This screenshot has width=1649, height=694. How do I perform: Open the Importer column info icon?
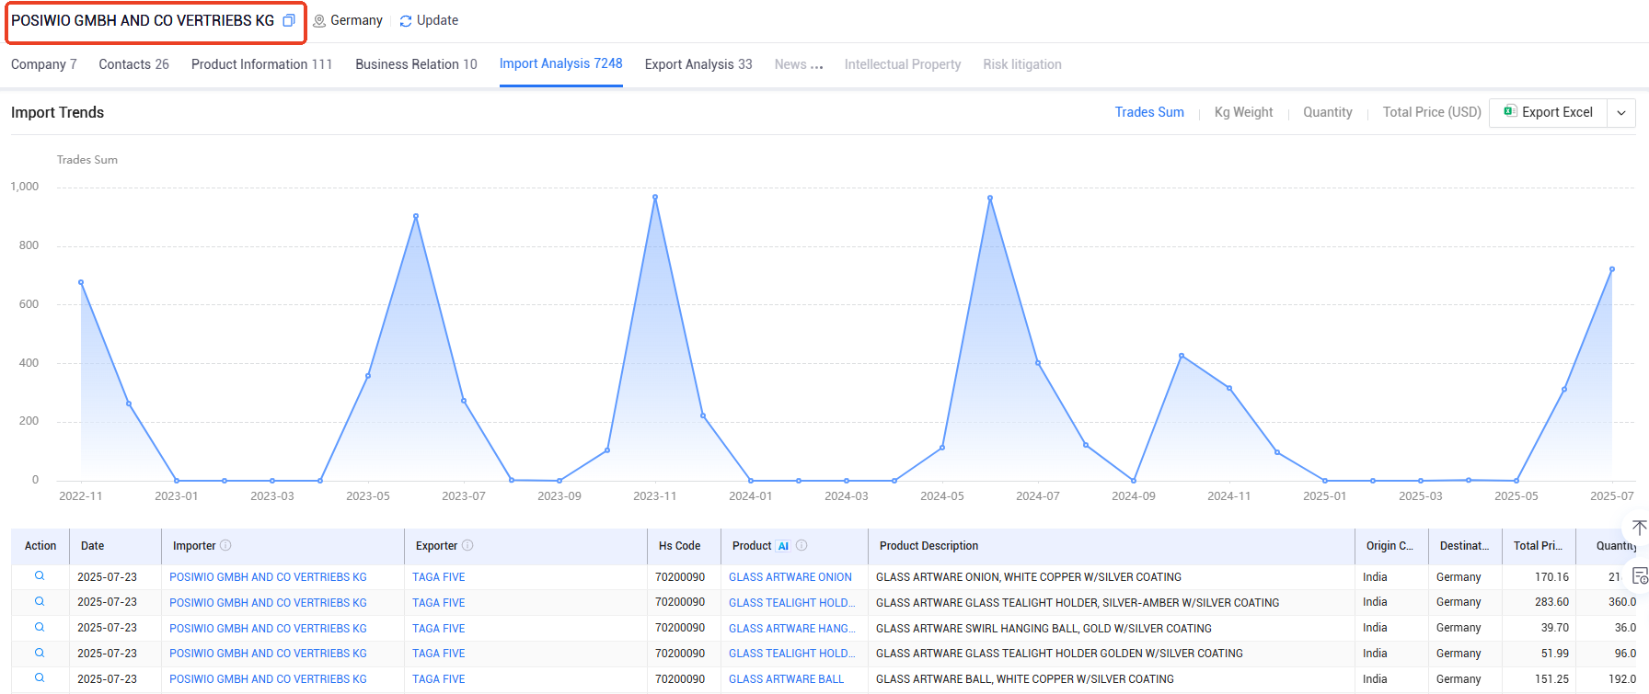225,545
